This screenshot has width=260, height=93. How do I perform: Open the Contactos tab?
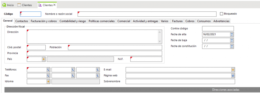[22, 21]
